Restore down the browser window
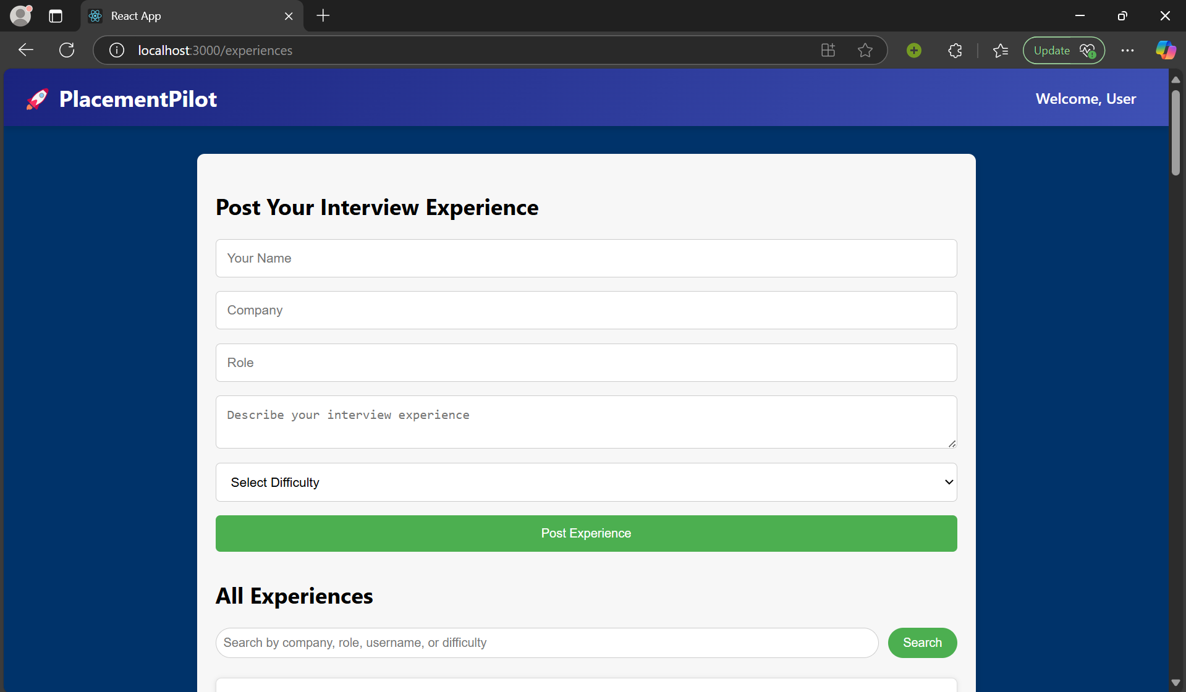 (1122, 16)
